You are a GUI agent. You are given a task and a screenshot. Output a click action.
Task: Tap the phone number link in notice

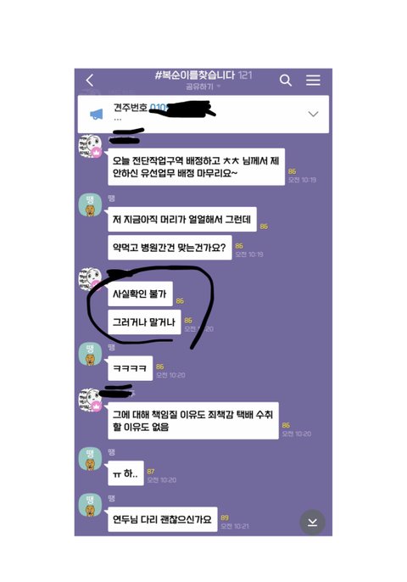pyautogui.click(x=159, y=108)
